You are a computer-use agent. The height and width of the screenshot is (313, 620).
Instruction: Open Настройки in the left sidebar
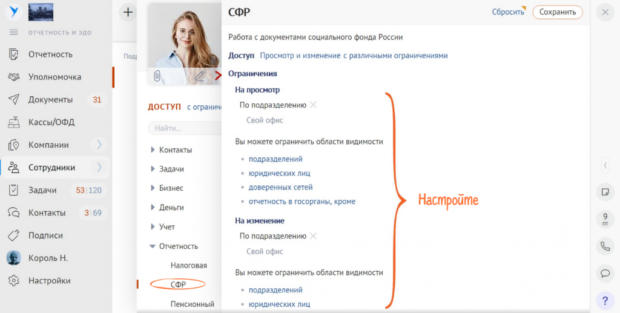tap(49, 281)
